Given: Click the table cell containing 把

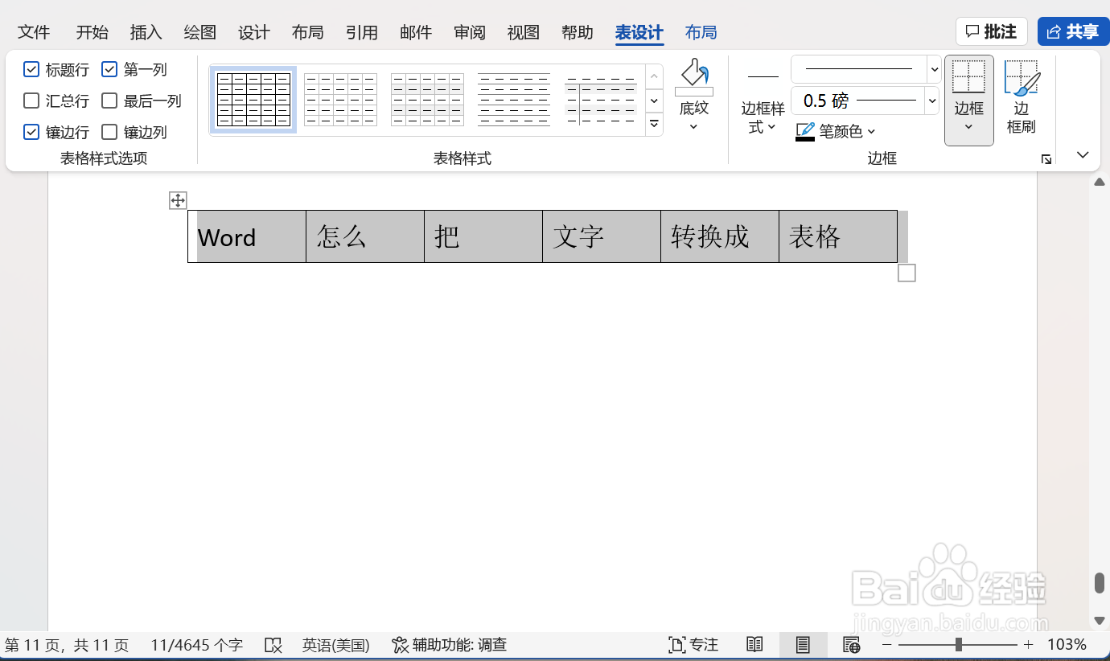Looking at the screenshot, I should tap(483, 236).
